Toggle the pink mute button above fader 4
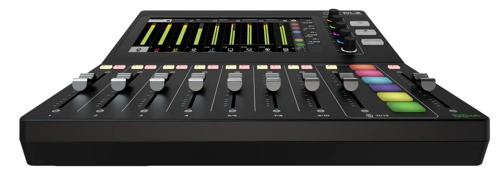Image resolution: width=501 pixels, height=180 pixels. pos(213,67)
